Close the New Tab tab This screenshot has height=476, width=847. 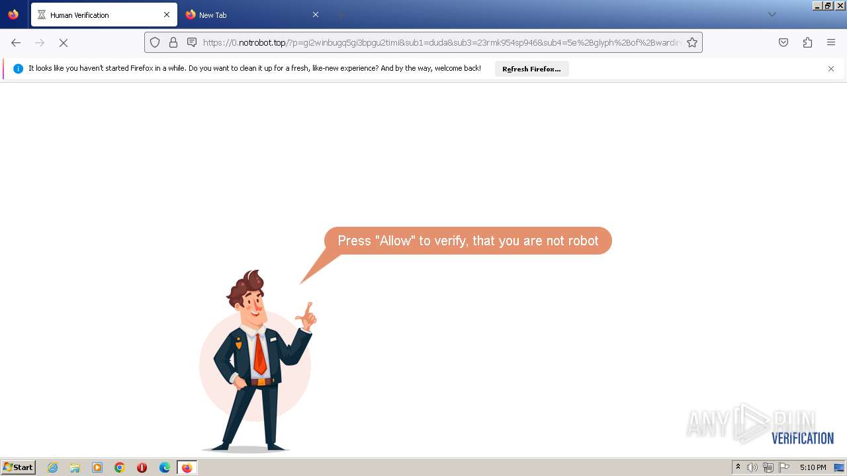[315, 15]
